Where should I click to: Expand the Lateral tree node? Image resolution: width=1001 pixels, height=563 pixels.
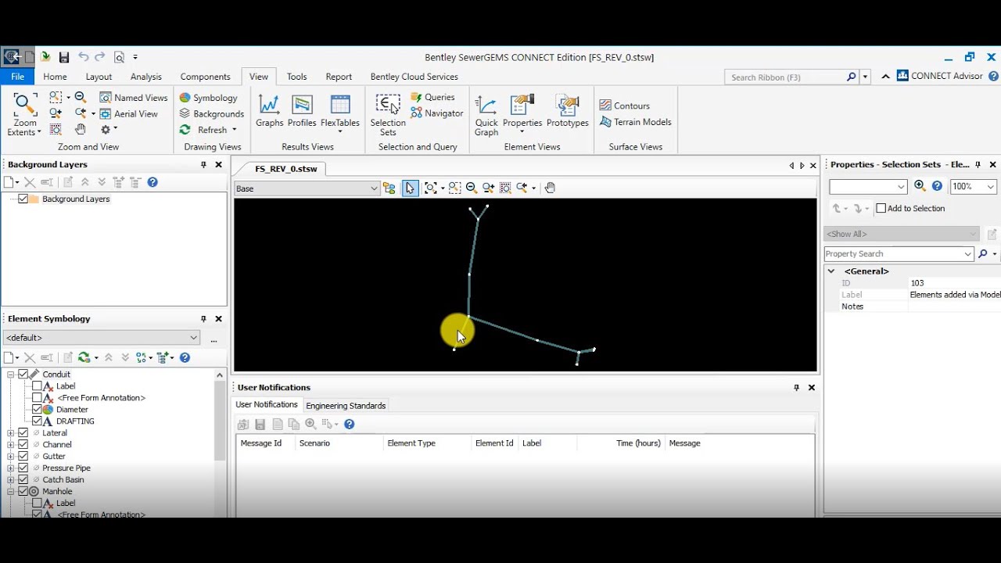click(10, 433)
